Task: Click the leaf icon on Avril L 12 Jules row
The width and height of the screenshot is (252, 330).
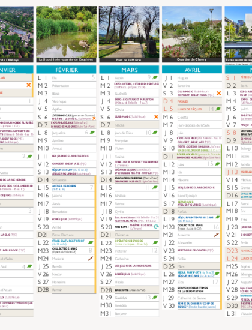Action: pyautogui.click(x=217, y=164)
